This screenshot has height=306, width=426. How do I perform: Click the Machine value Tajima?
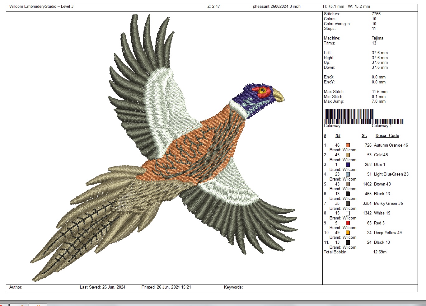377,38
